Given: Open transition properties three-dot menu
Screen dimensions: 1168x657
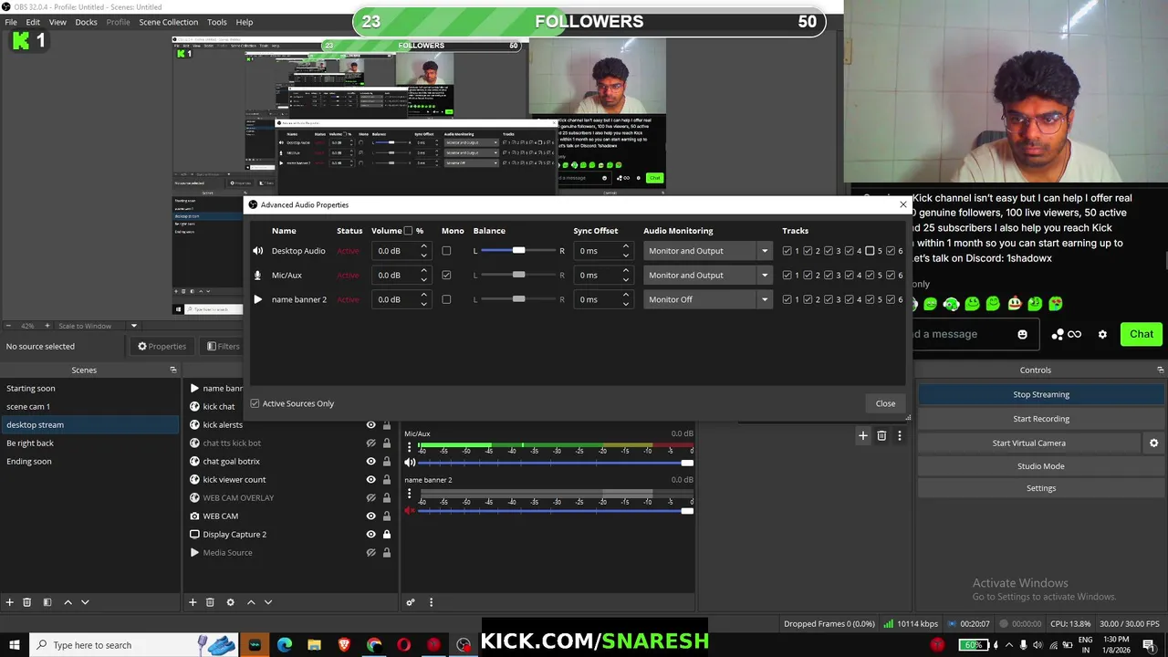Looking at the screenshot, I should 899,436.
